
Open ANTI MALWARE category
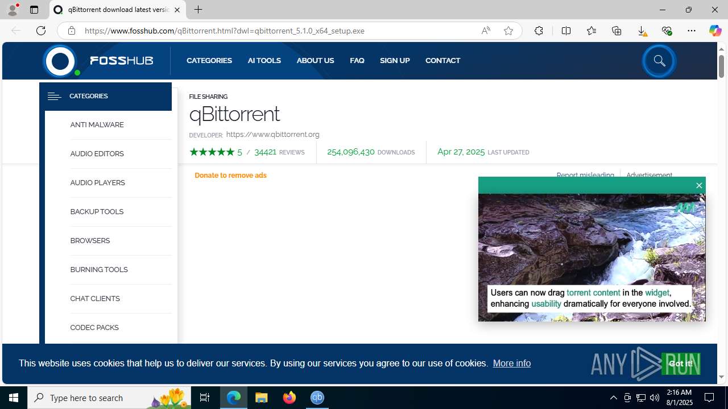(97, 125)
